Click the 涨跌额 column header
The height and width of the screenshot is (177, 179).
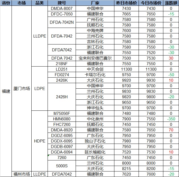point(171,3)
